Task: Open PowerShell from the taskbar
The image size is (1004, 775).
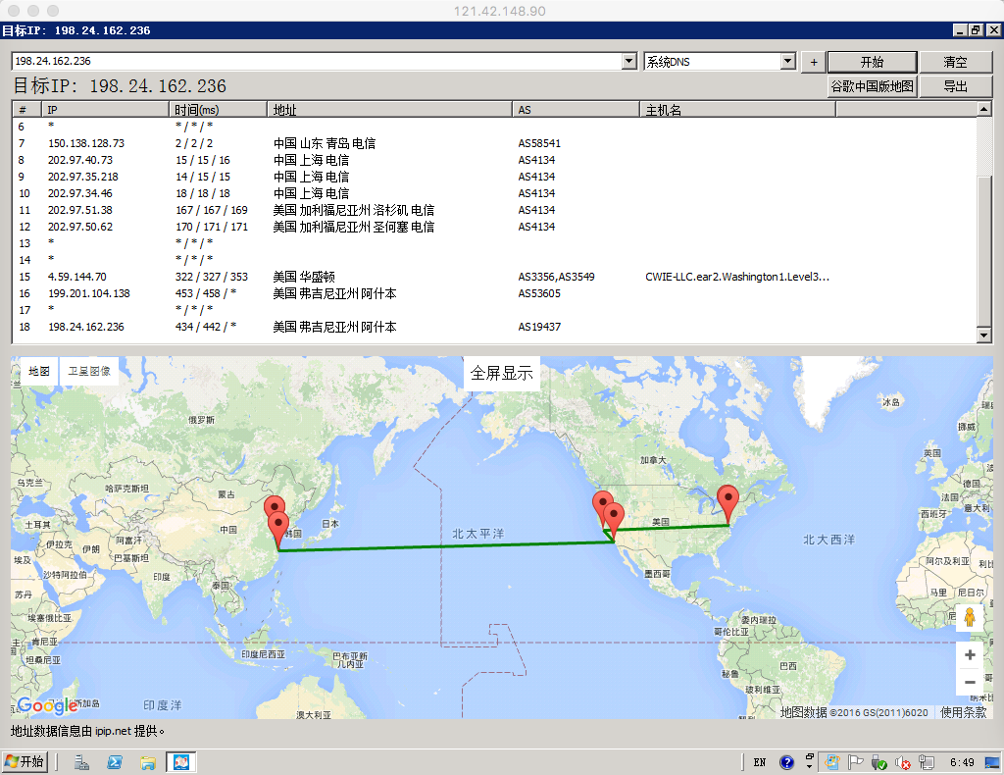Action: (x=115, y=762)
